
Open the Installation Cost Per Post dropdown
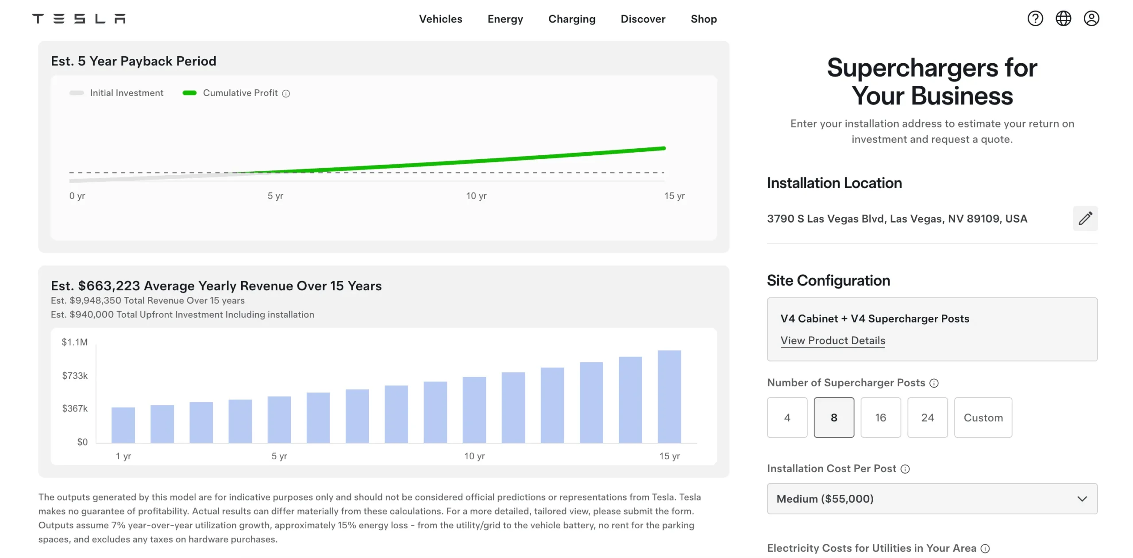(1082, 499)
